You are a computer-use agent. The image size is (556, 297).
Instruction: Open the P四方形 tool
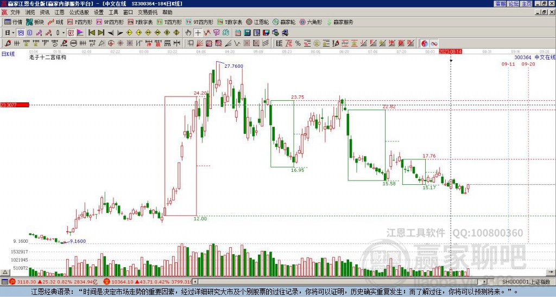80,22
